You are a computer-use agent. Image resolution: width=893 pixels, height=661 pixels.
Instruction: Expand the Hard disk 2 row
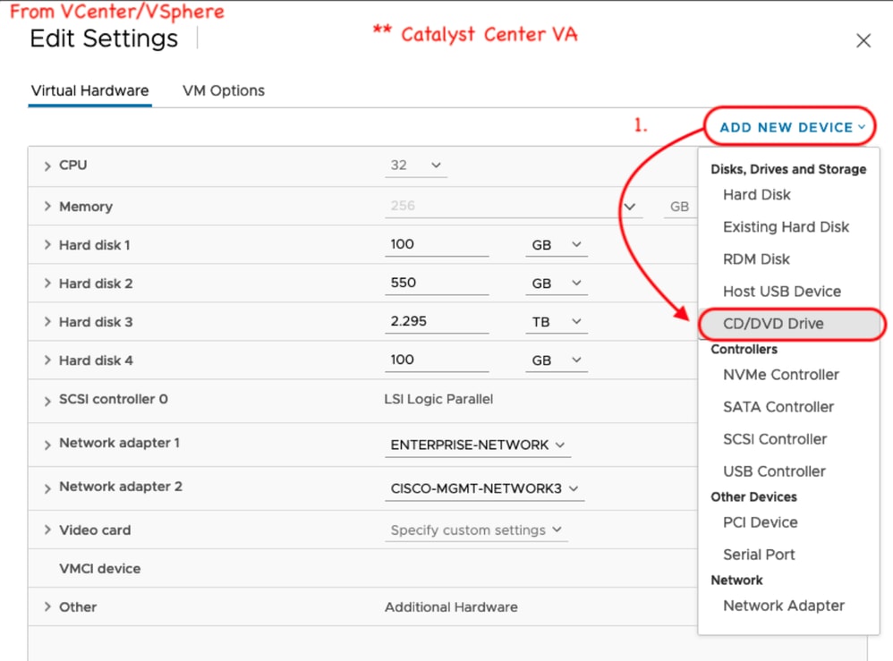(x=47, y=283)
